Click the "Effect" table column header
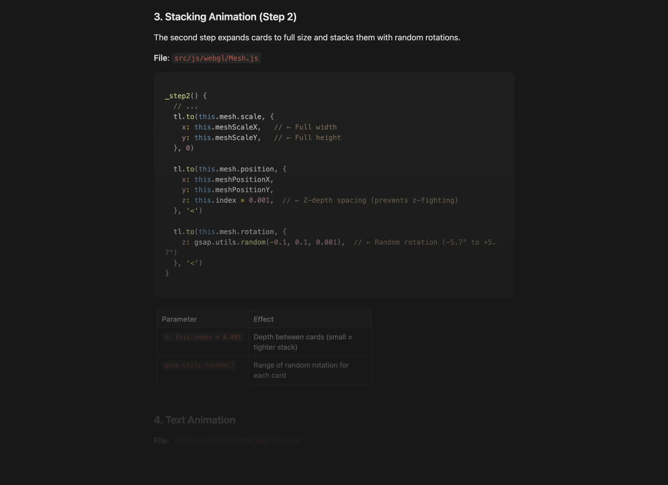The height and width of the screenshot is (485, 668). click(310, 319)
